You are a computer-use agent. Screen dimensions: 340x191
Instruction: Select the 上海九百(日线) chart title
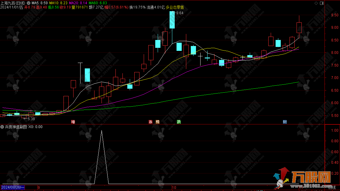pyautogui.click(x=12, y=3)
